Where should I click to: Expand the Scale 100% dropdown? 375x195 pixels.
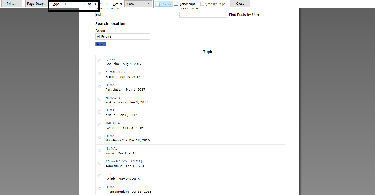point(138,4)
